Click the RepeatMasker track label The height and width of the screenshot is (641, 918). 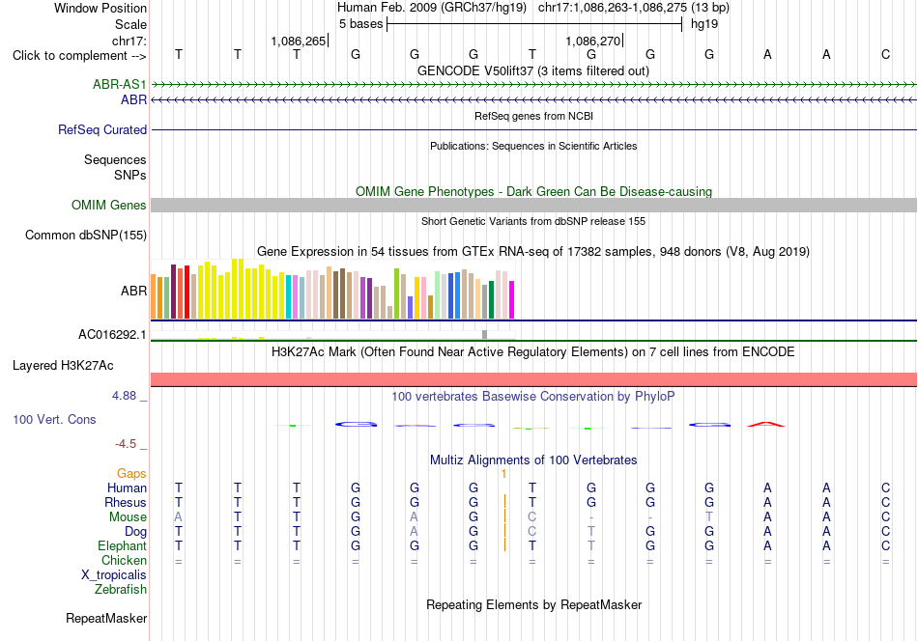coord(106,618)
